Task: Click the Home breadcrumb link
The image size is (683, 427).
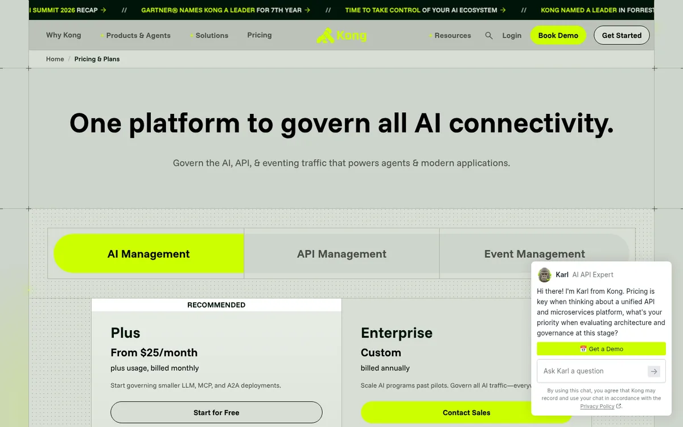Action: tap(55, 59)
